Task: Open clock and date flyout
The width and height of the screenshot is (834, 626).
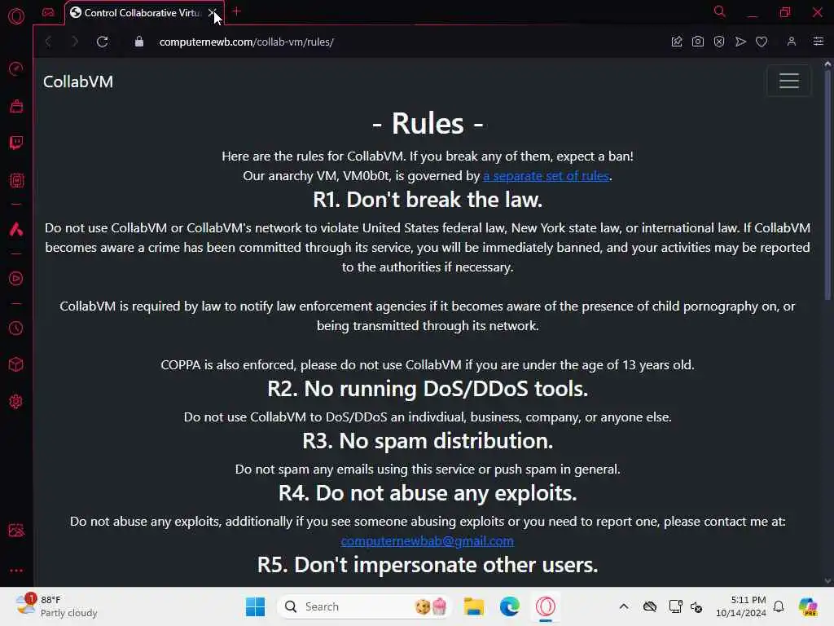Action: 741,606
